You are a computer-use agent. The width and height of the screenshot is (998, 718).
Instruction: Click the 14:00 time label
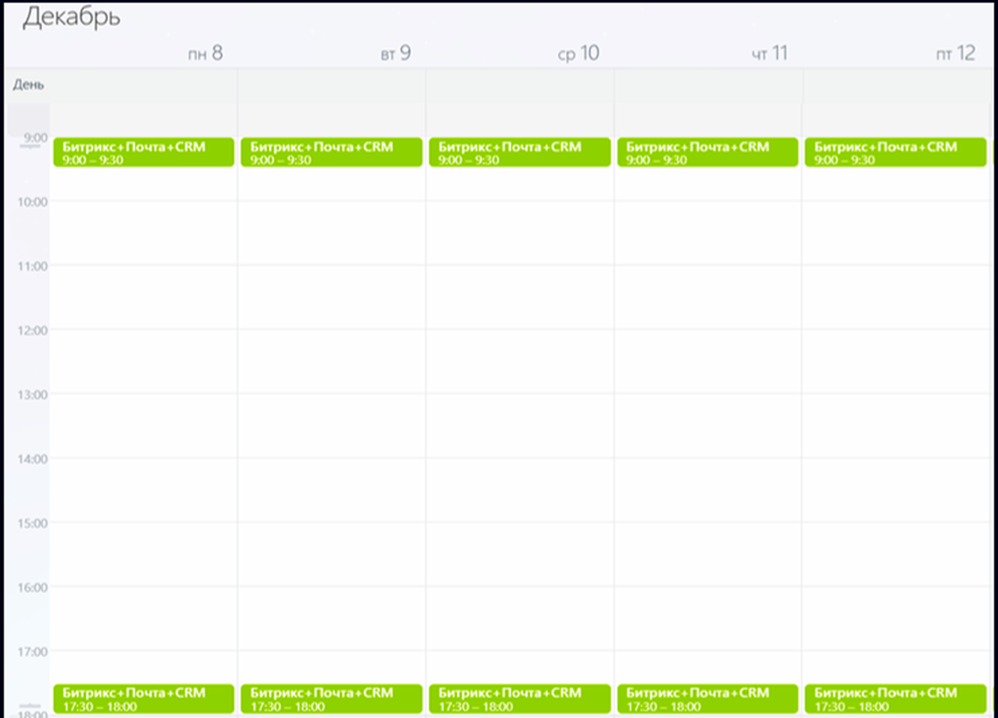(x=32, y=459)
